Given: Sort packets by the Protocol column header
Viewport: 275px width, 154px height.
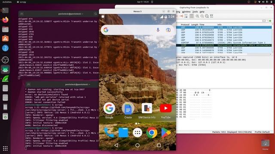Looking at the screenshot, I should [x=185, y=25].
